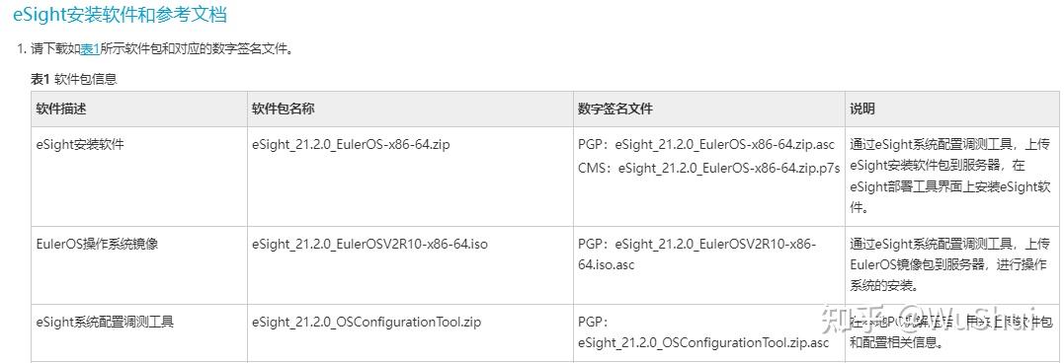Click the CMS eSight_21.2.0_EulerOS-x86-64.zip.p7s signature text
The height and width of the screenshot is (363, 1064).
pos(709,167)
